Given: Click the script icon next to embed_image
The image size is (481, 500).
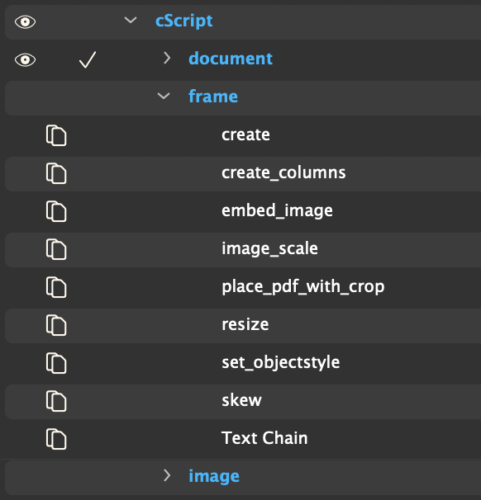Looking at the screenshot, I should click(56, 211).
